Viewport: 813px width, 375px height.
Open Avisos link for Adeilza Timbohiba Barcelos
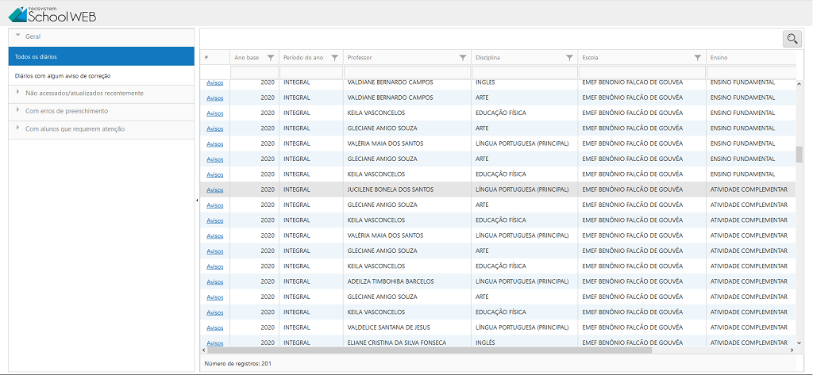coord(214,281)
